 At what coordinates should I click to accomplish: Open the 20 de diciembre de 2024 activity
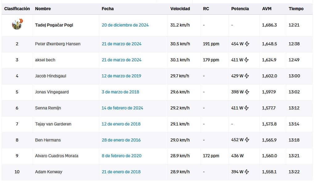click(125, 25)
